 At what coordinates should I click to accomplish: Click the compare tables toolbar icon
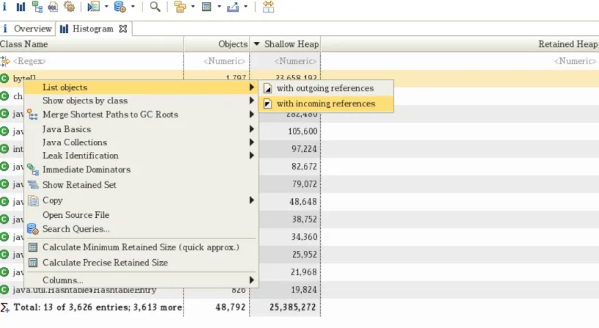tap(268, 7)
